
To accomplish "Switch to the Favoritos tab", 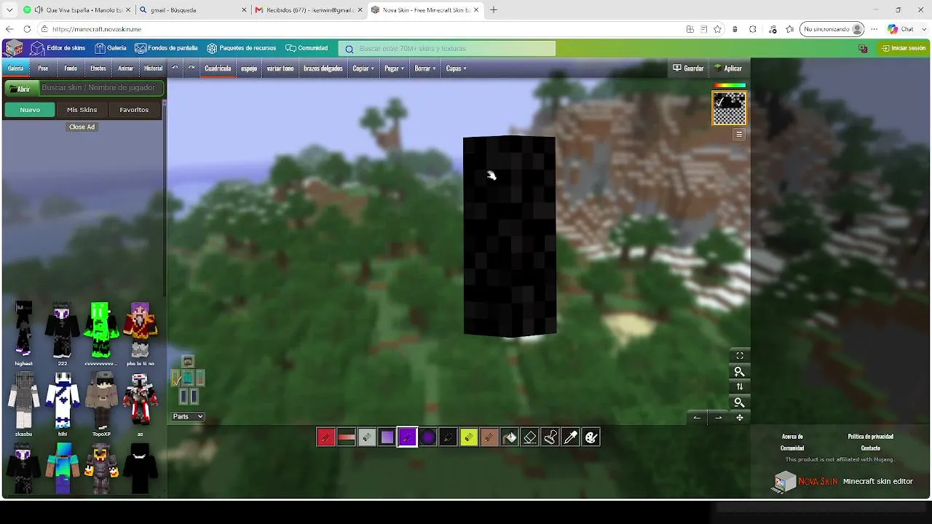I will tap(134, 110).
